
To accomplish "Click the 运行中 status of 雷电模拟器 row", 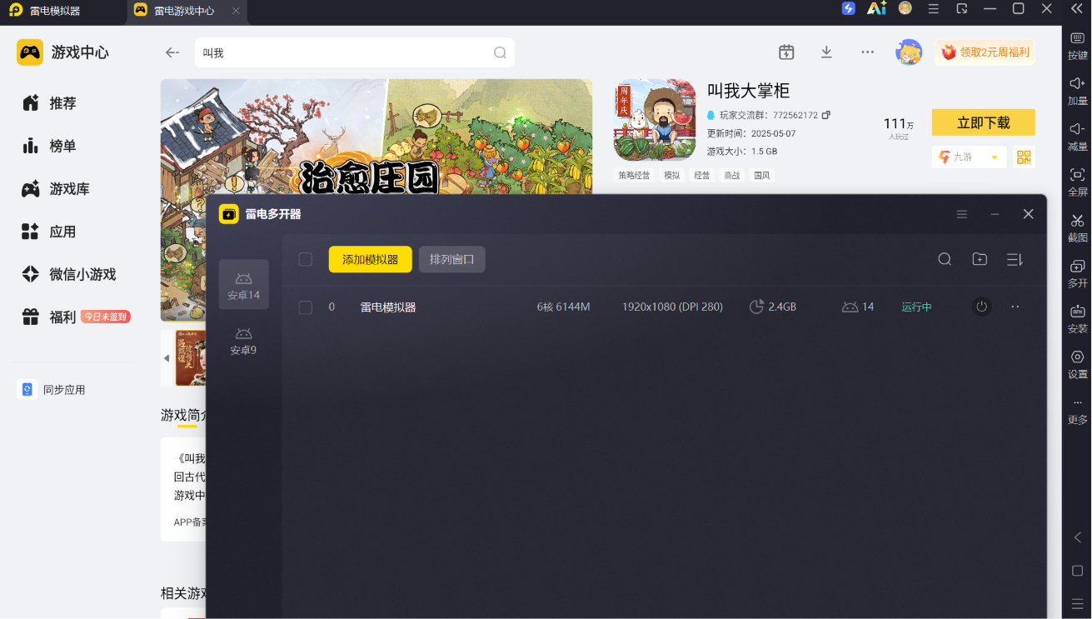I will 916,307.
